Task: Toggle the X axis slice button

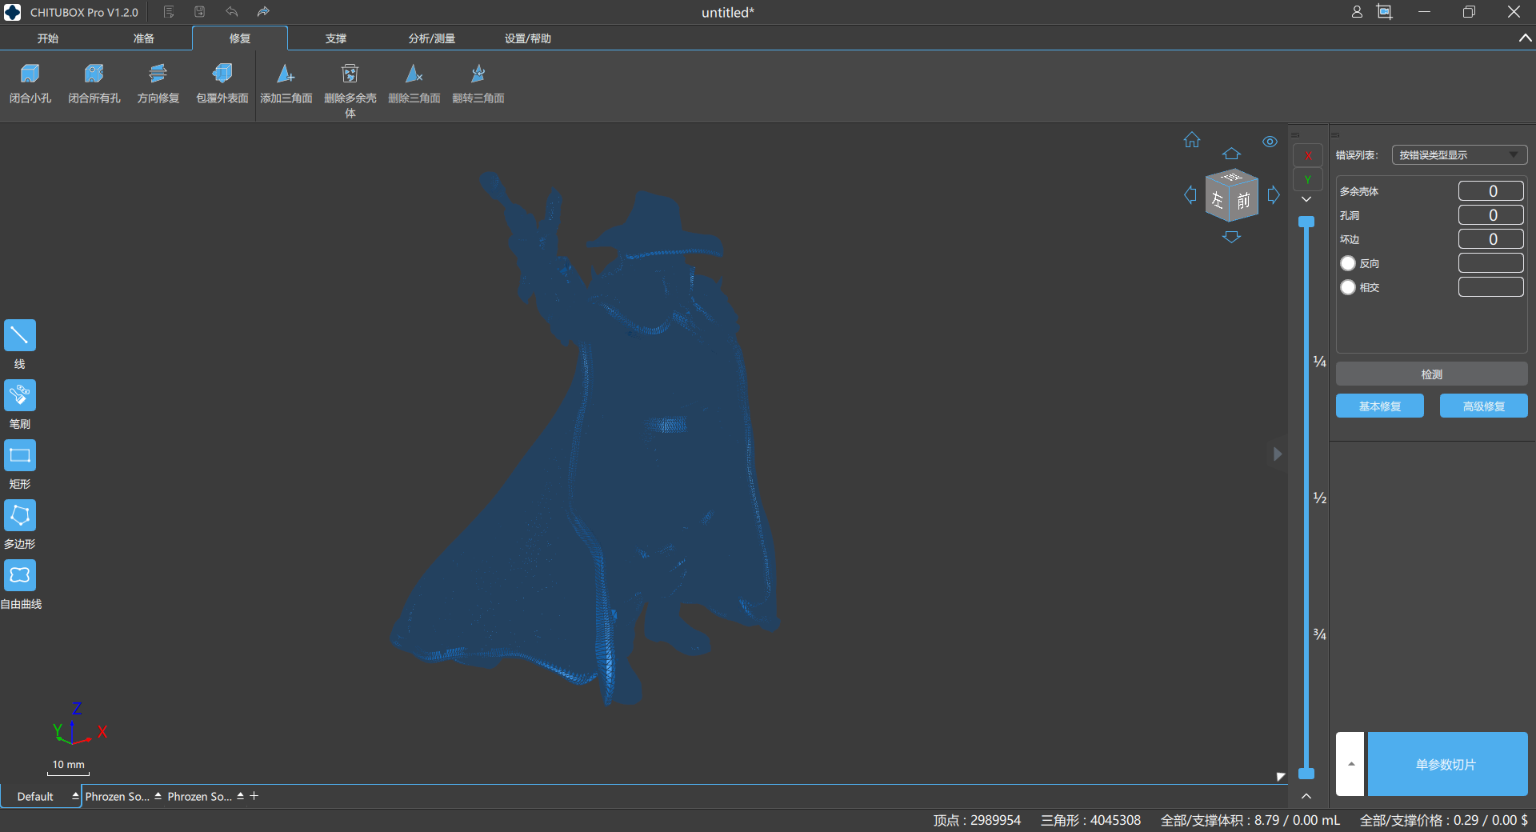Action: pyautogui.click(x=1308, y=155)
